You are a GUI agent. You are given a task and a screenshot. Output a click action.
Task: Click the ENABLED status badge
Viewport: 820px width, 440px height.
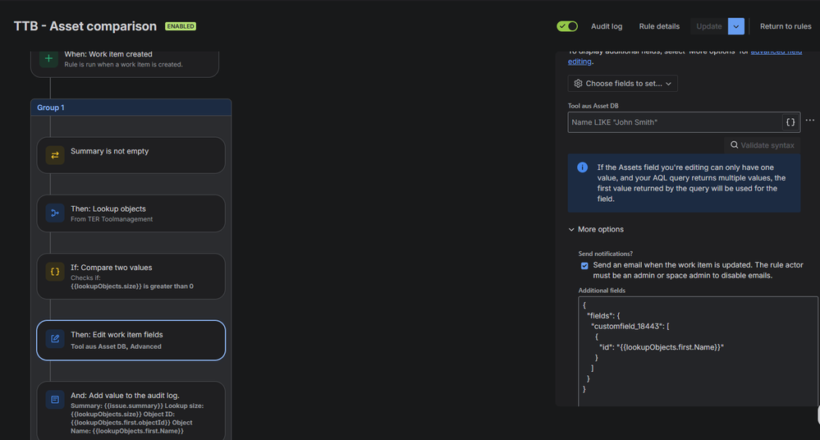pyautogui.click(x=181, y=26)
